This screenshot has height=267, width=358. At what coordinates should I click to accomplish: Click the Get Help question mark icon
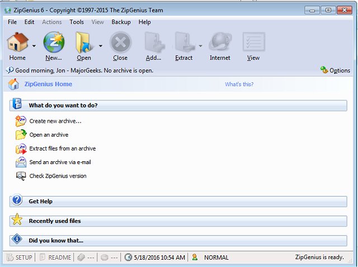tap(17, 200)
